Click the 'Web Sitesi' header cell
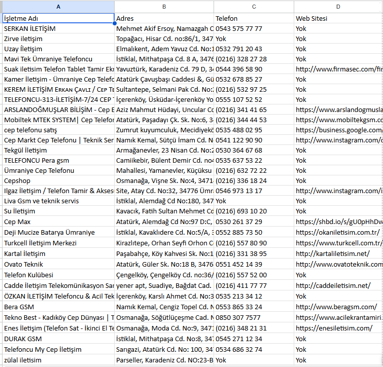 [x=338, y=18]
